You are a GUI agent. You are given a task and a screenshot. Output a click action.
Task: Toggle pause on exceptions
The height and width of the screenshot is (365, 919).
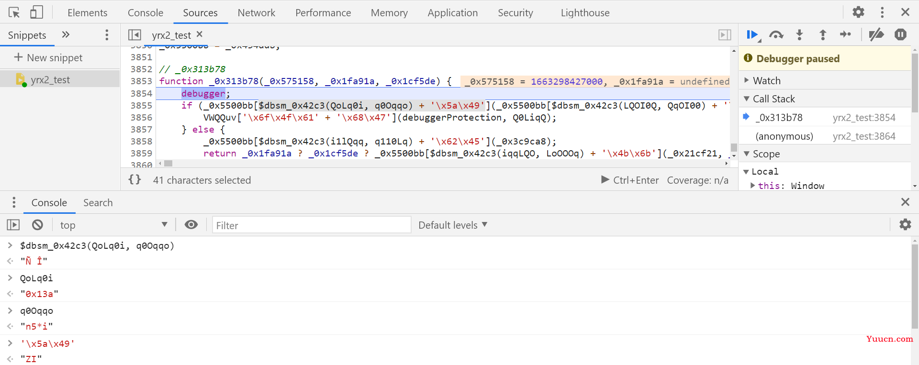coord(900,34)
